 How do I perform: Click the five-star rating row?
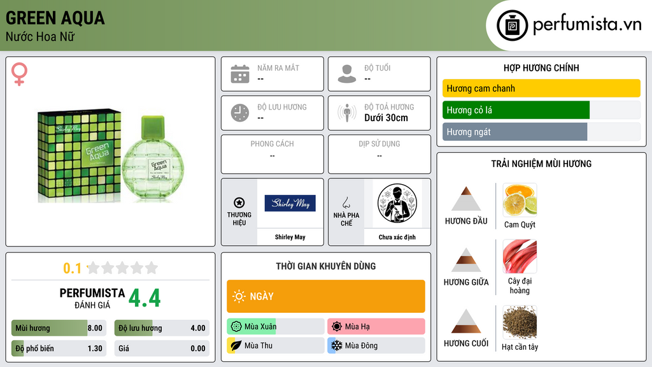pos(122,268)
